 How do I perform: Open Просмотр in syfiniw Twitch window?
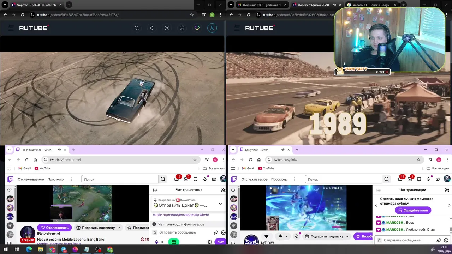[279, 179]
